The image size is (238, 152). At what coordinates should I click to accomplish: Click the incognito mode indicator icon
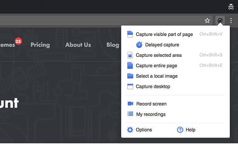click(x=231, y=7)
